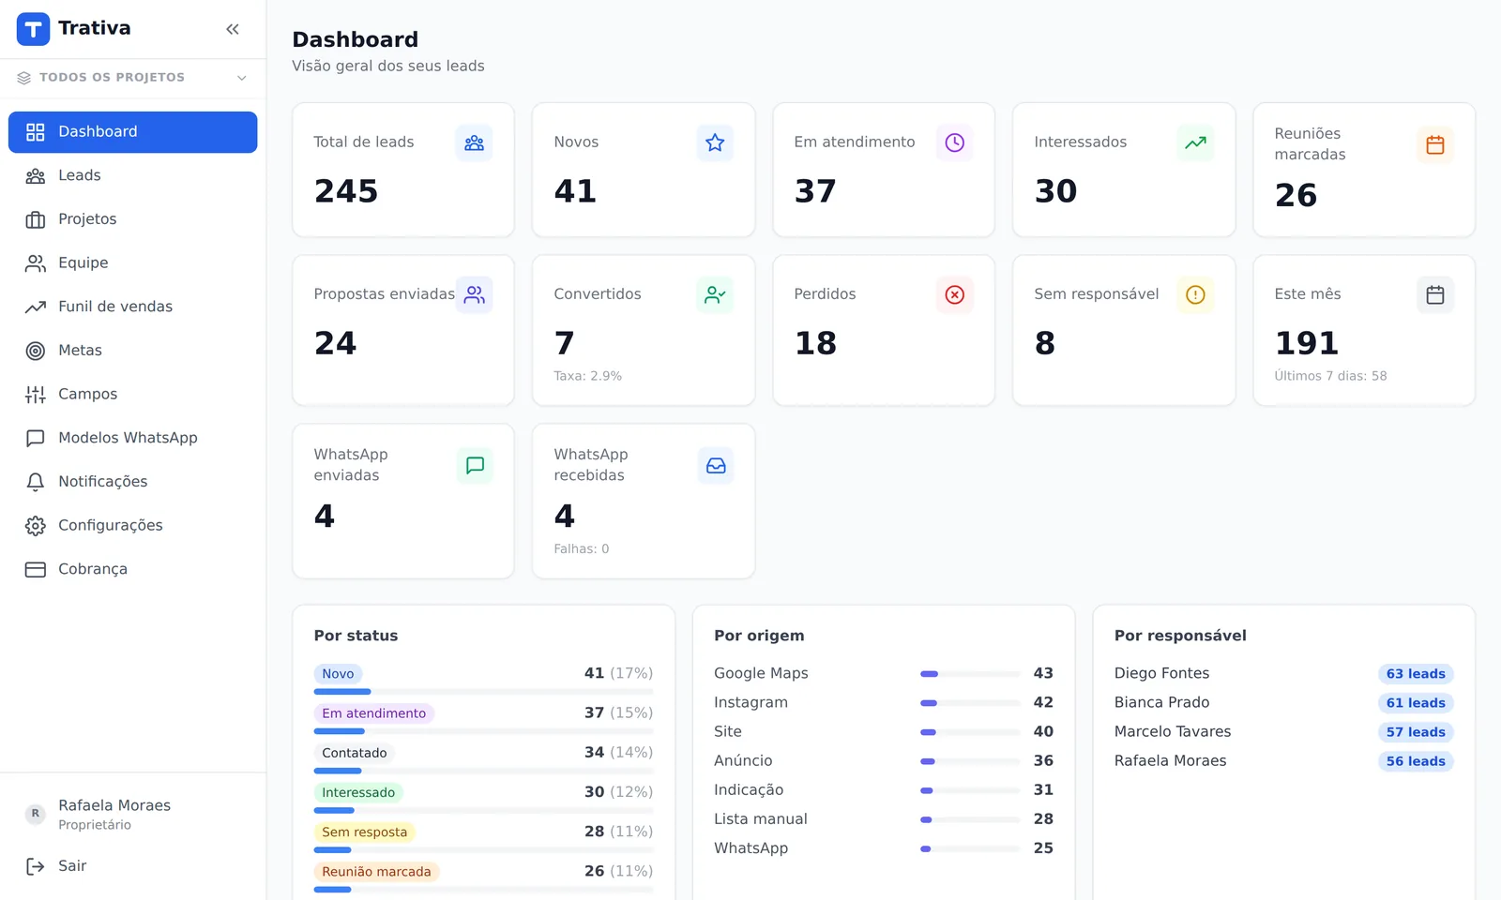Click the Site origin label

click(x=728, y=732)
